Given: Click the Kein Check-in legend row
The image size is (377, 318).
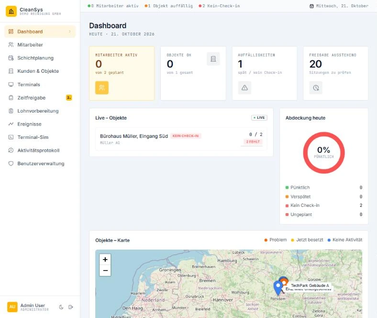Looking at the screenshot, I should pyautogui.click(x=324, y=205).
